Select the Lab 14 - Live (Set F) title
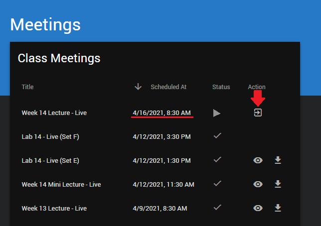The height and width of the screenshot is (226, 321). pyautogui.click(x=50, y=137)
